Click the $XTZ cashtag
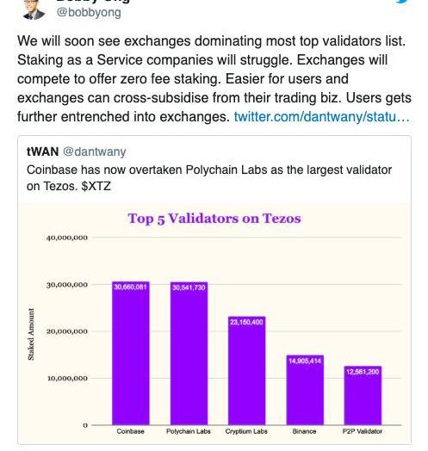 (96, 186)
